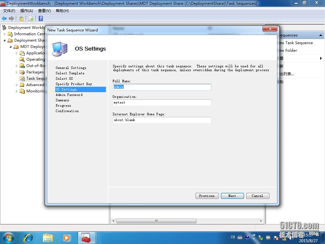Click the MDT Deployment Share folder icon
This screenshot has height=244, width=325.
[16, 47]
